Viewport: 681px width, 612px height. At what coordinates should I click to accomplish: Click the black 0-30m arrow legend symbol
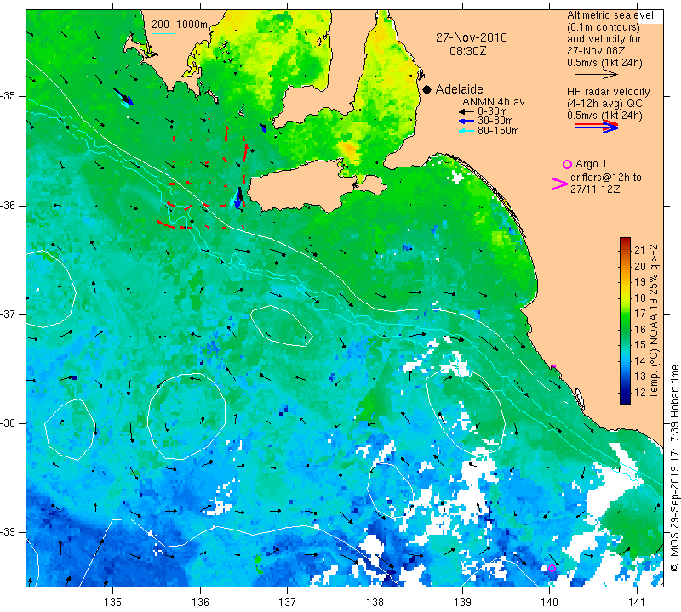pyautogui.click(x=466, y=111)
